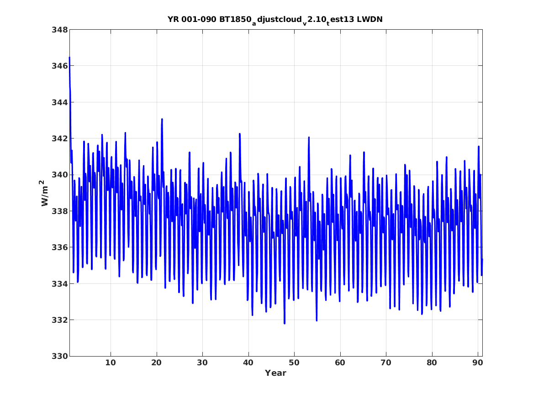The height and width of the screenshot is (400, 533).
Task: Click the 'W/m2' y-axis label
Action: pos(44,193)
